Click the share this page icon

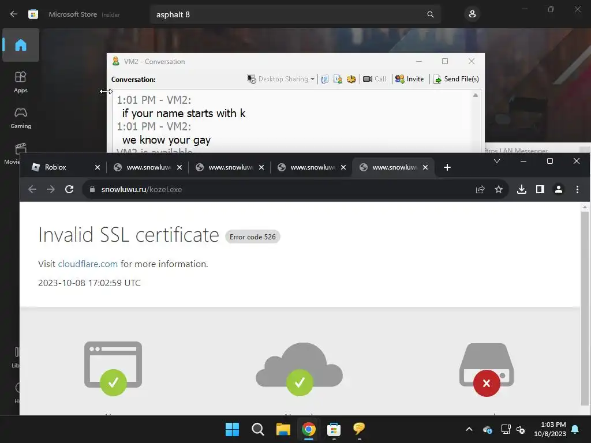coord(480,189)
